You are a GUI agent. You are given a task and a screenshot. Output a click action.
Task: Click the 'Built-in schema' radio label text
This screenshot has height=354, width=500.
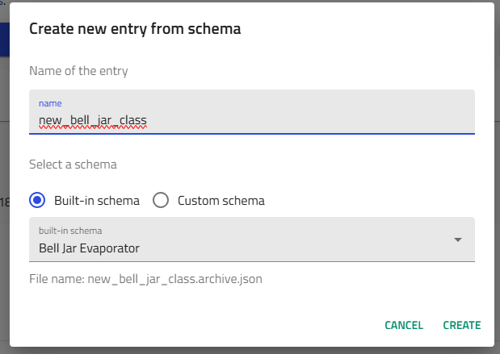pos(97,200)
